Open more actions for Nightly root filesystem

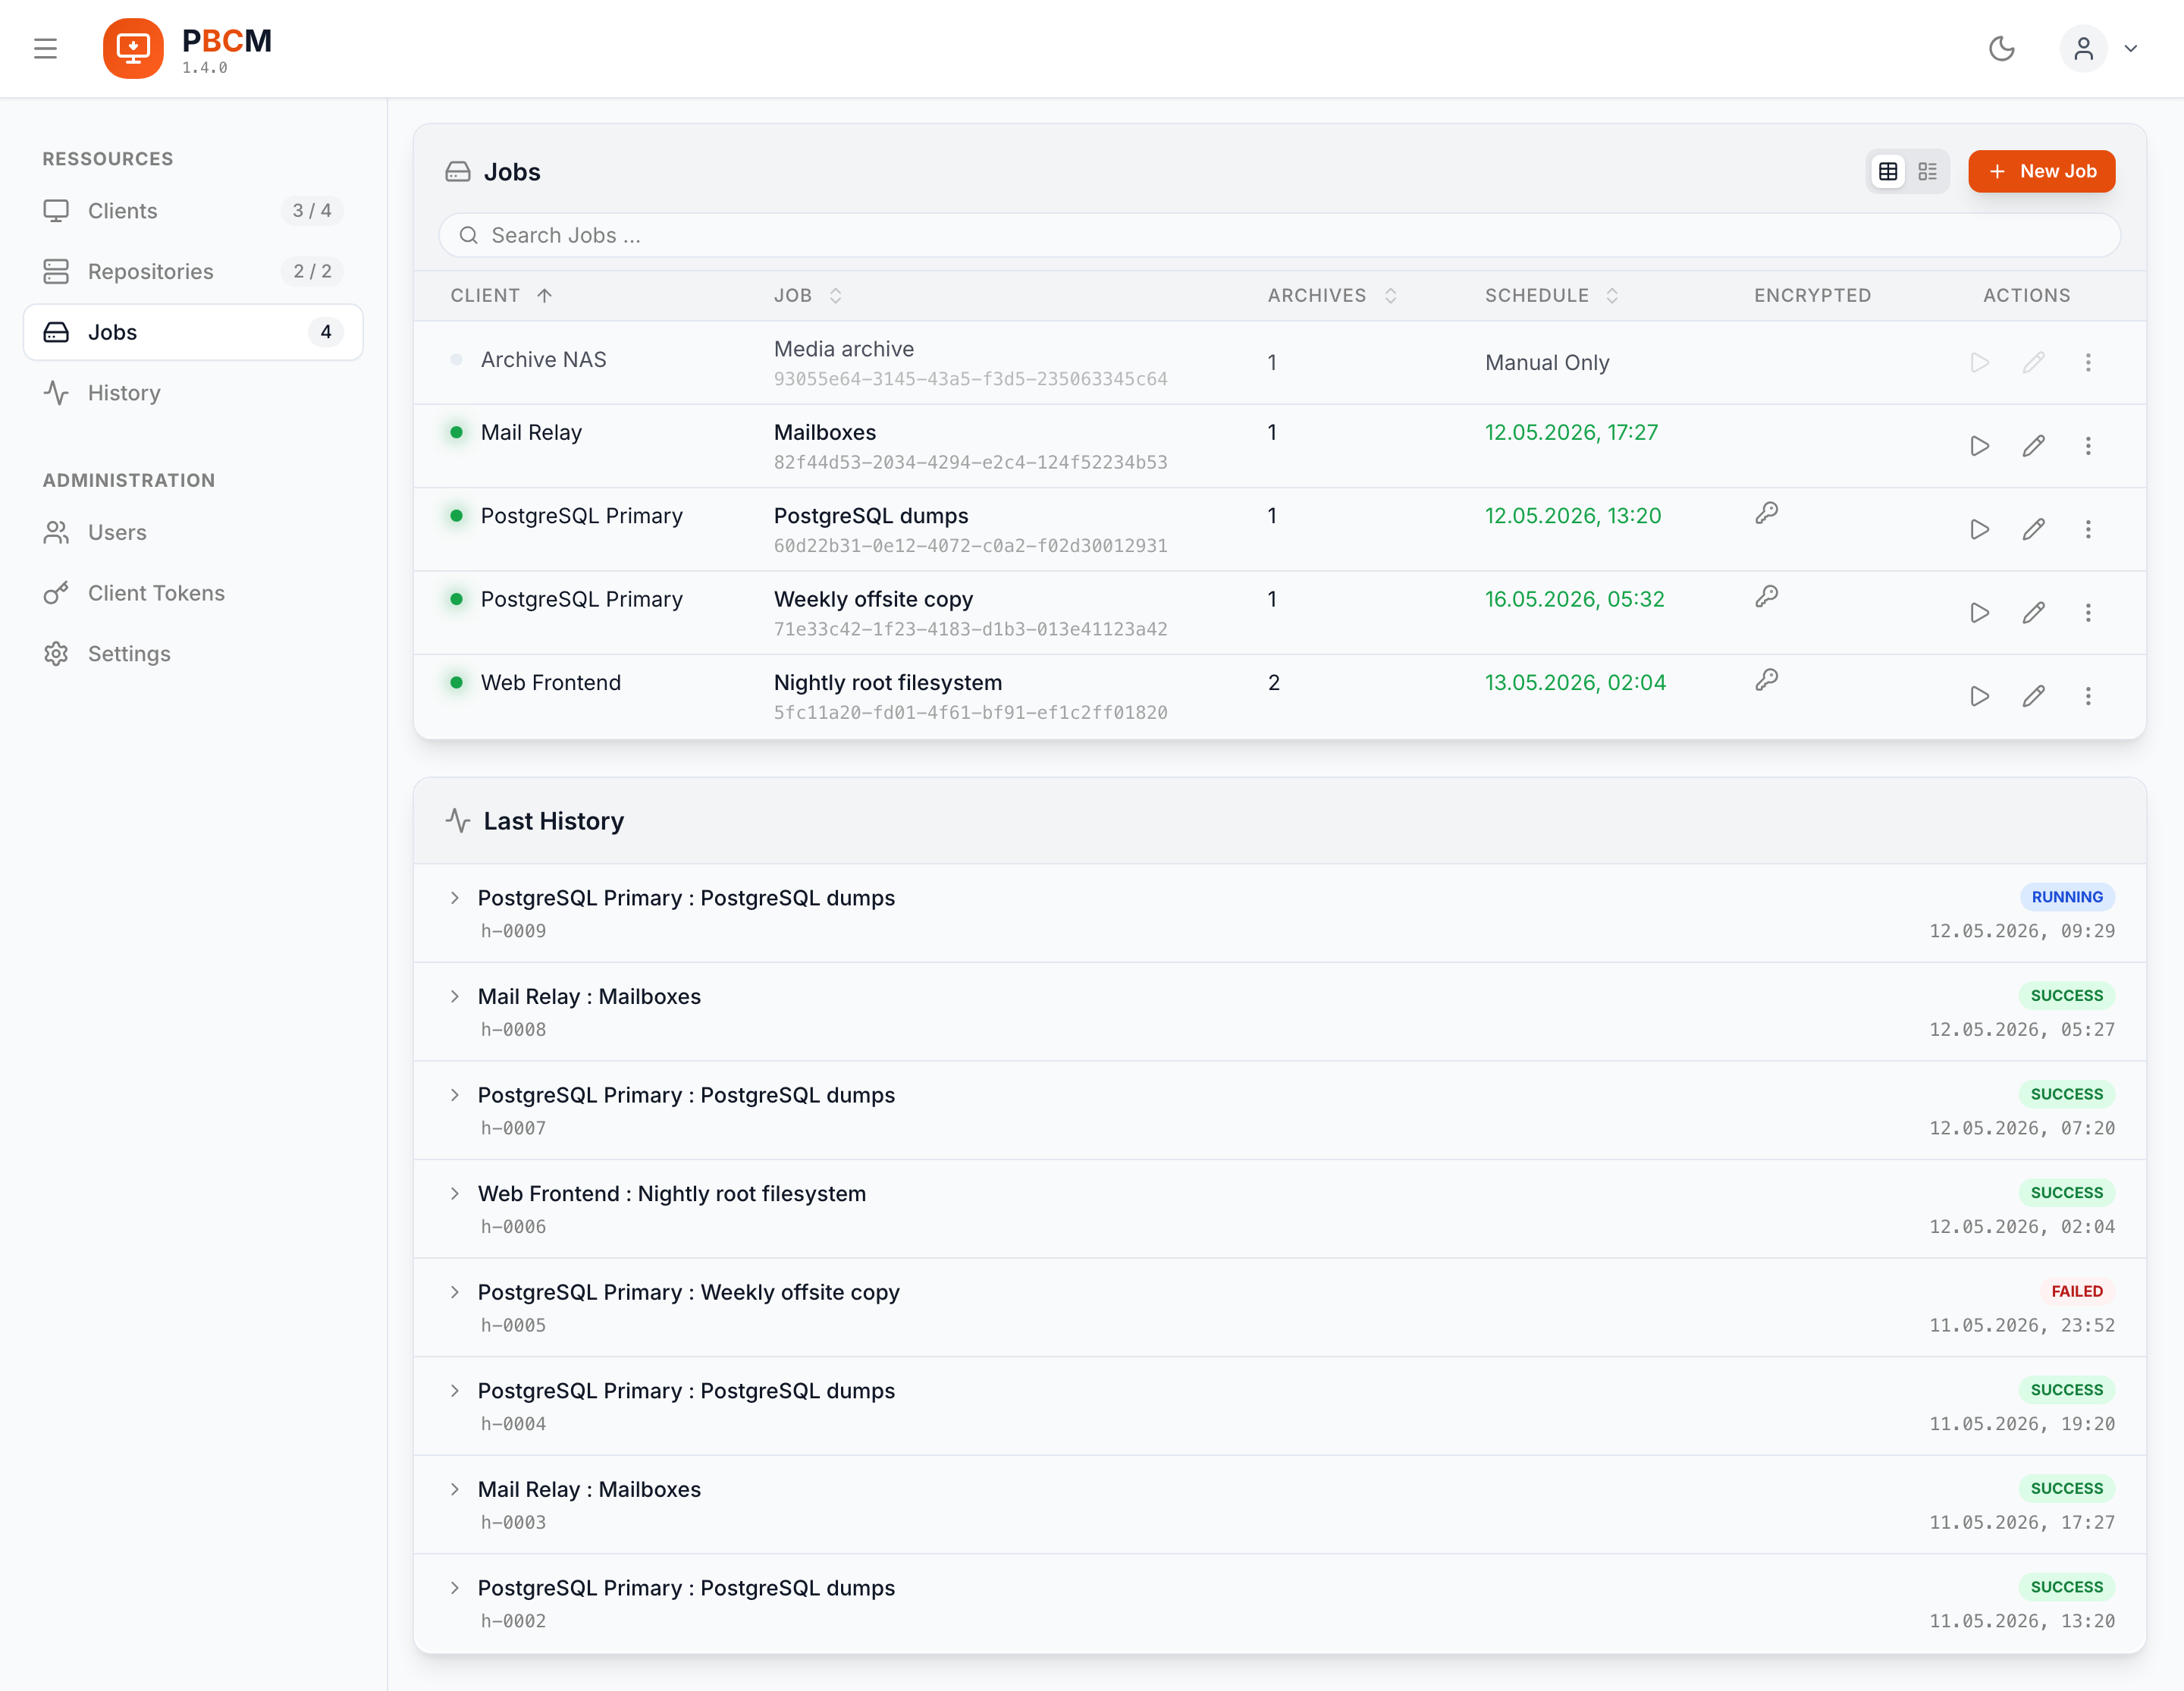click(2088, 696)
